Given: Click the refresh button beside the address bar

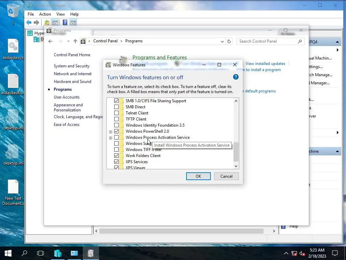Looking at the screenshot, I should point(229,41).
